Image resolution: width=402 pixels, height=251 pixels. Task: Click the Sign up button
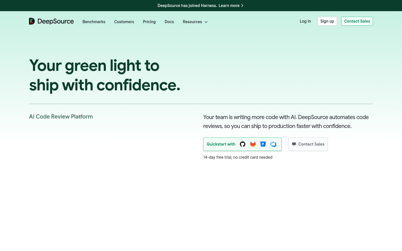coord(327,21)
